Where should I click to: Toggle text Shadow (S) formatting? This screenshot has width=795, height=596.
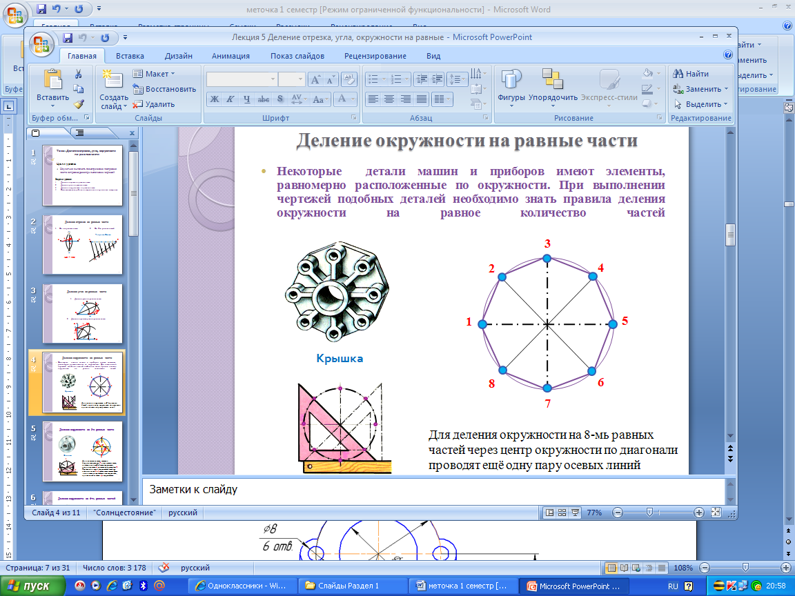(280, 99)
